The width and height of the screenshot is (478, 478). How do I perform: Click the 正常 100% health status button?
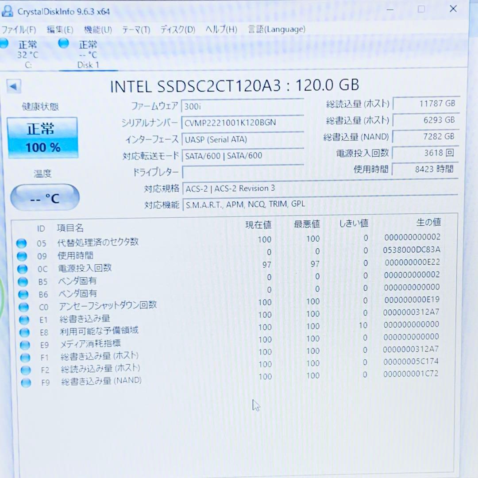[43, 137]
